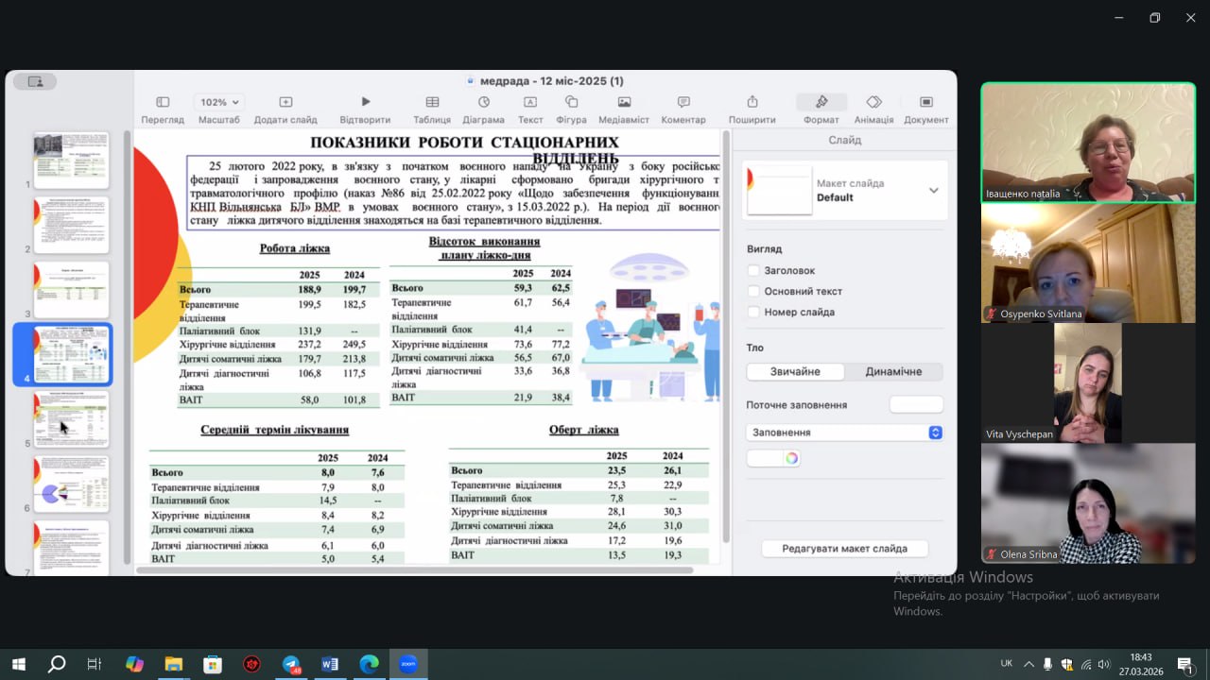Open the Таблиця table tool
1210x680 pixels.
pos(432,102)
